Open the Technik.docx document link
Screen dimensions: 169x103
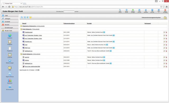click(x=28, y=42)
